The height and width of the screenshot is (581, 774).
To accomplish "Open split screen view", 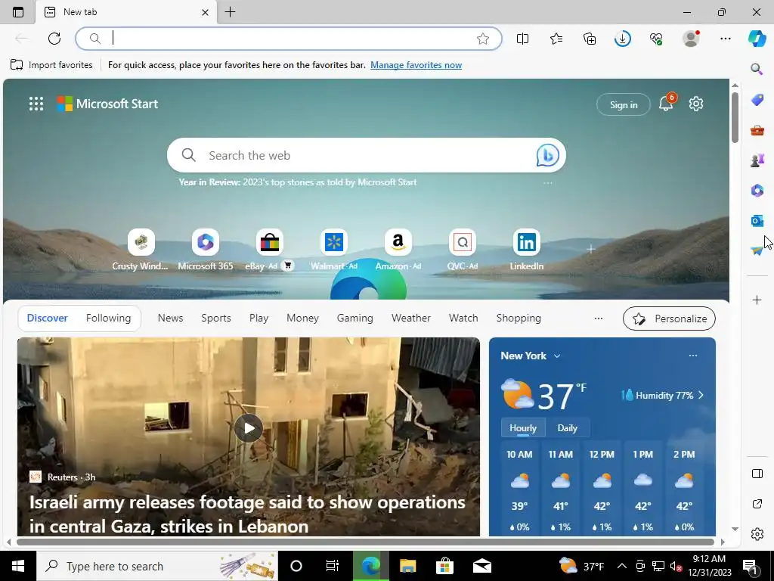I will pos(522,39).
